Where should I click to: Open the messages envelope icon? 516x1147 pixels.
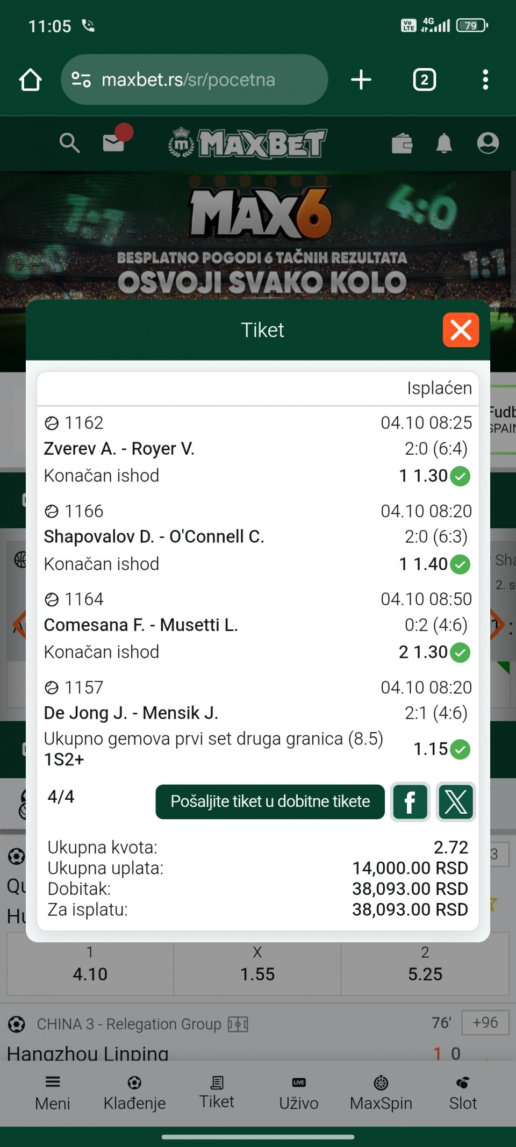click(x=114, y=143)
